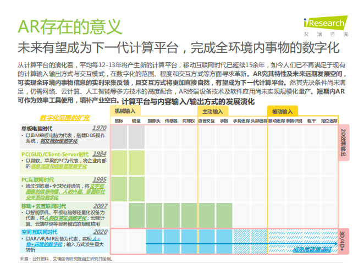Click the source line 来源：公开资料
Image resolution: width=364 pixels, height=263 pixels.
click(x=66, y=259)
